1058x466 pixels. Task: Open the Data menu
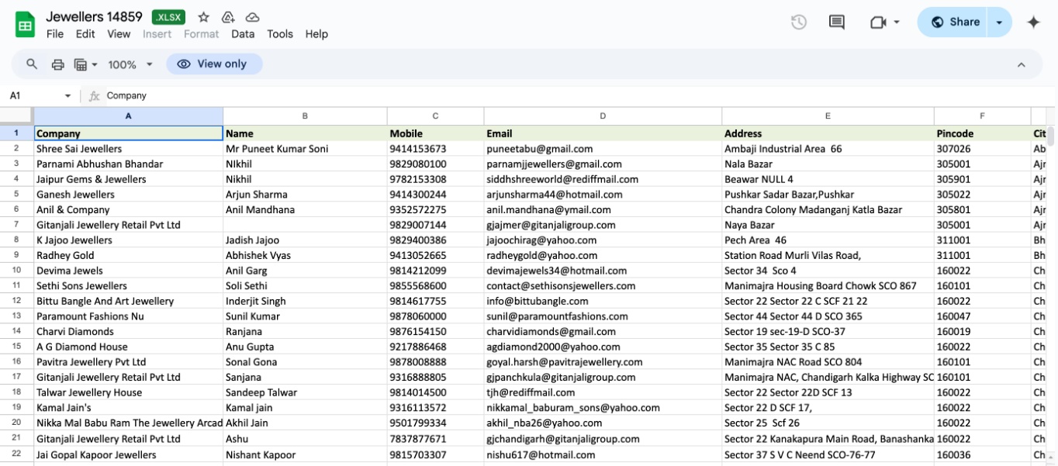(x=243, y=34)
